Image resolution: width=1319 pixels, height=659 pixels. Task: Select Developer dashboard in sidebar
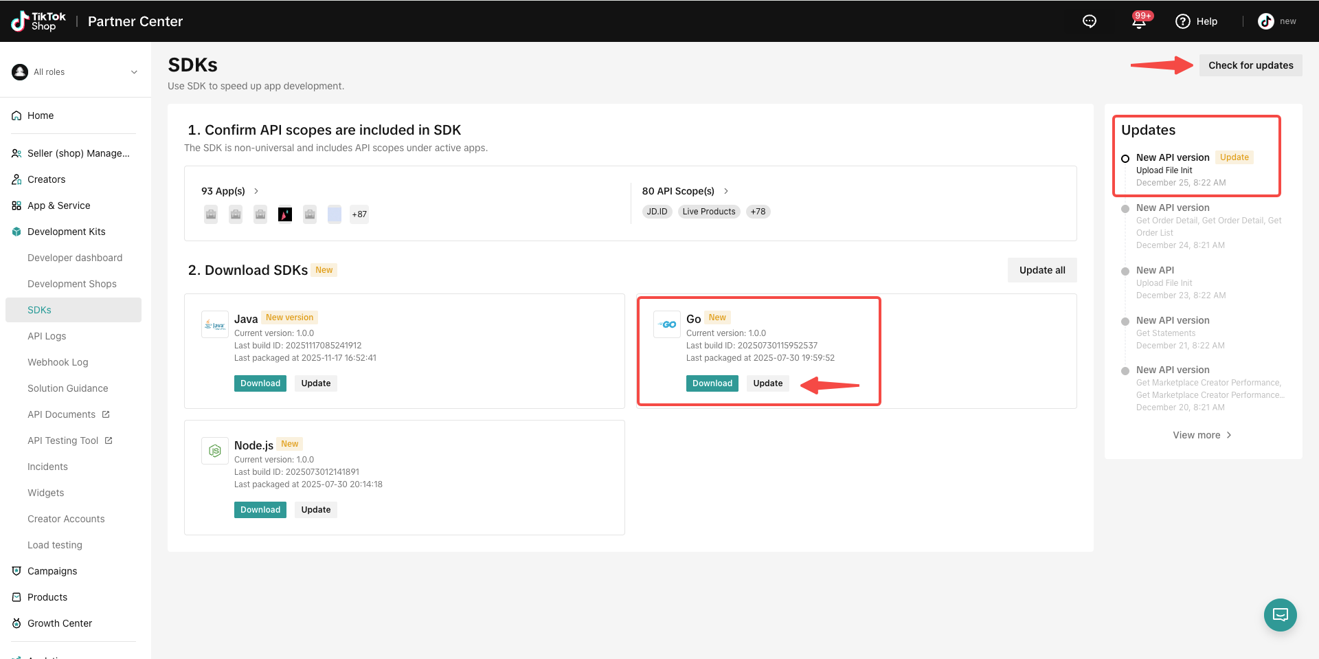[x=75, y=258]
